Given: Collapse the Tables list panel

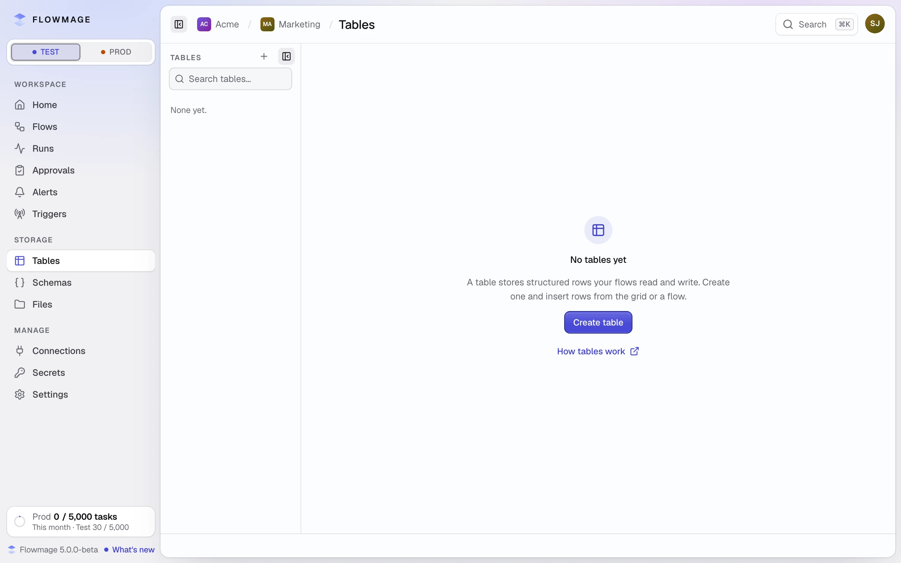Looking at the screenshot, I should pos(286,56).
